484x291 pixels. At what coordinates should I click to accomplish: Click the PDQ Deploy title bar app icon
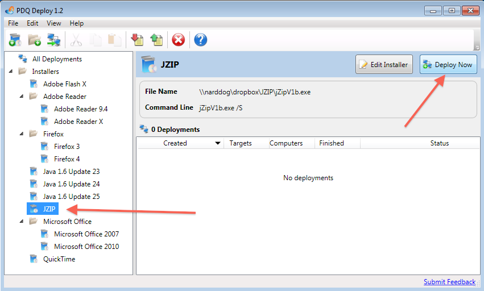point(10,10)
